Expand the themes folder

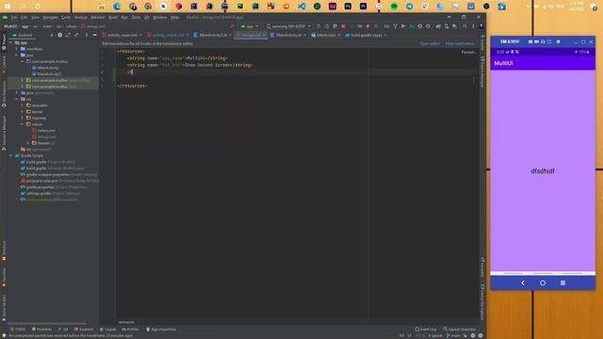[28, 143]
